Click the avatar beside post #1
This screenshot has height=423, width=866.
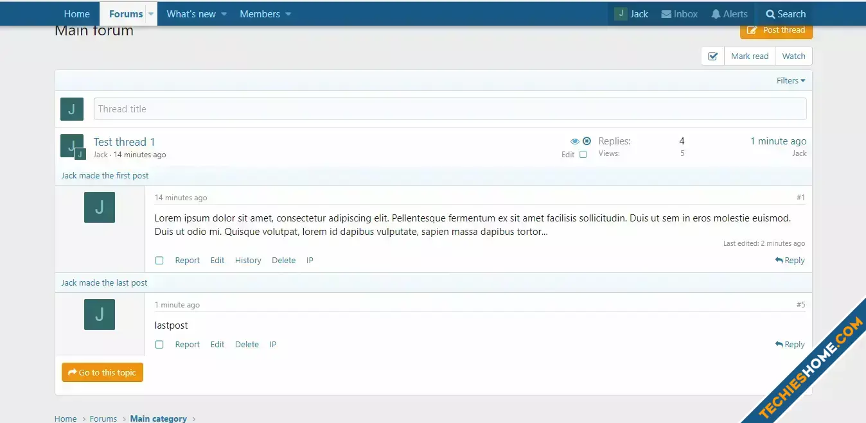pyautogui.click(x=100, y=207)
